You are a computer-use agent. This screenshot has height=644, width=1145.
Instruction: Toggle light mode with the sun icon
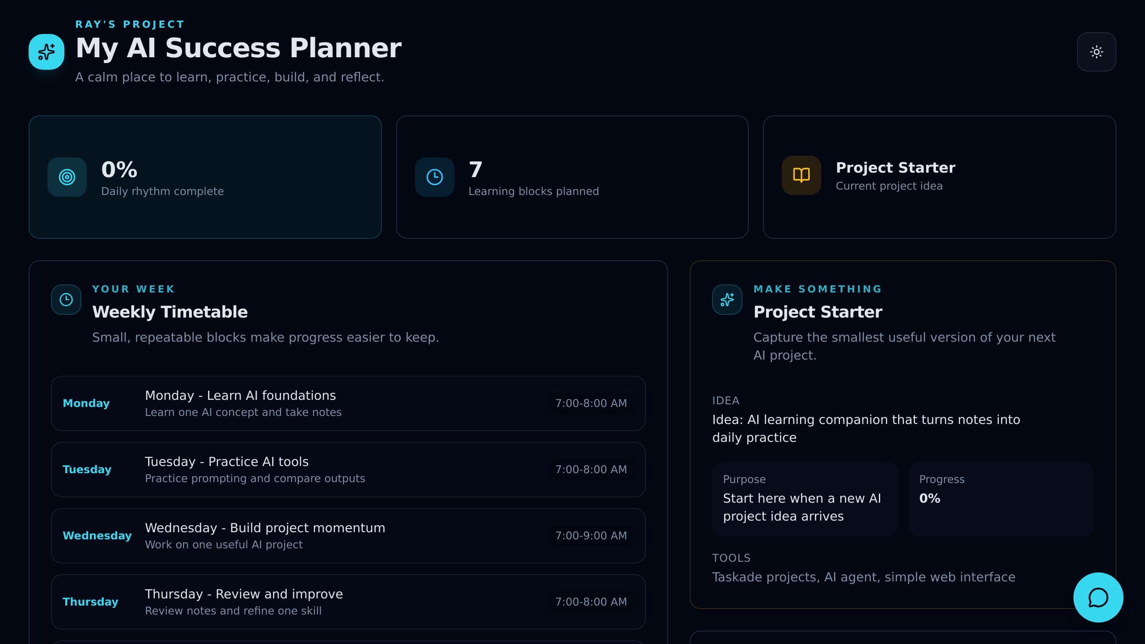pyautogui.click(x=1096, y=52)
